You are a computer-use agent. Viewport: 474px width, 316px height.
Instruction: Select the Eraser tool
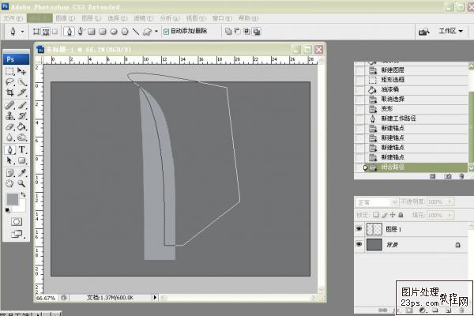[9, 126]
